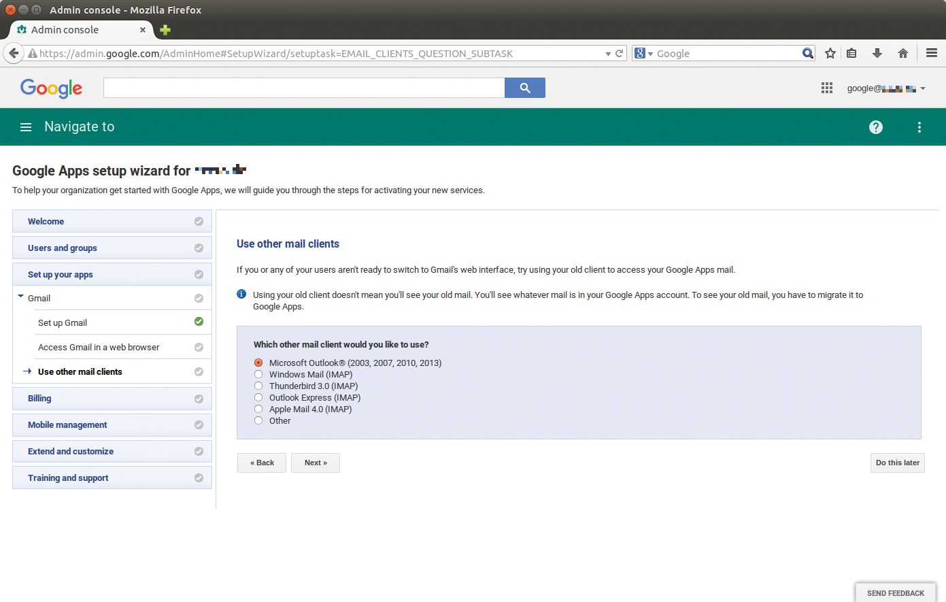Select Microsoft Outlook radio option

click(x=258, y=363)
